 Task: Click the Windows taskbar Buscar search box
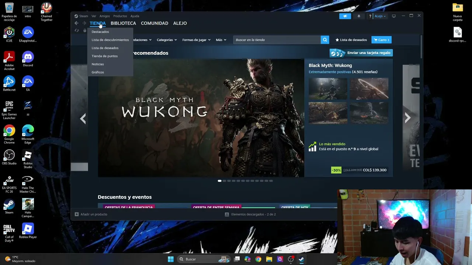click(x=203, y=259)
